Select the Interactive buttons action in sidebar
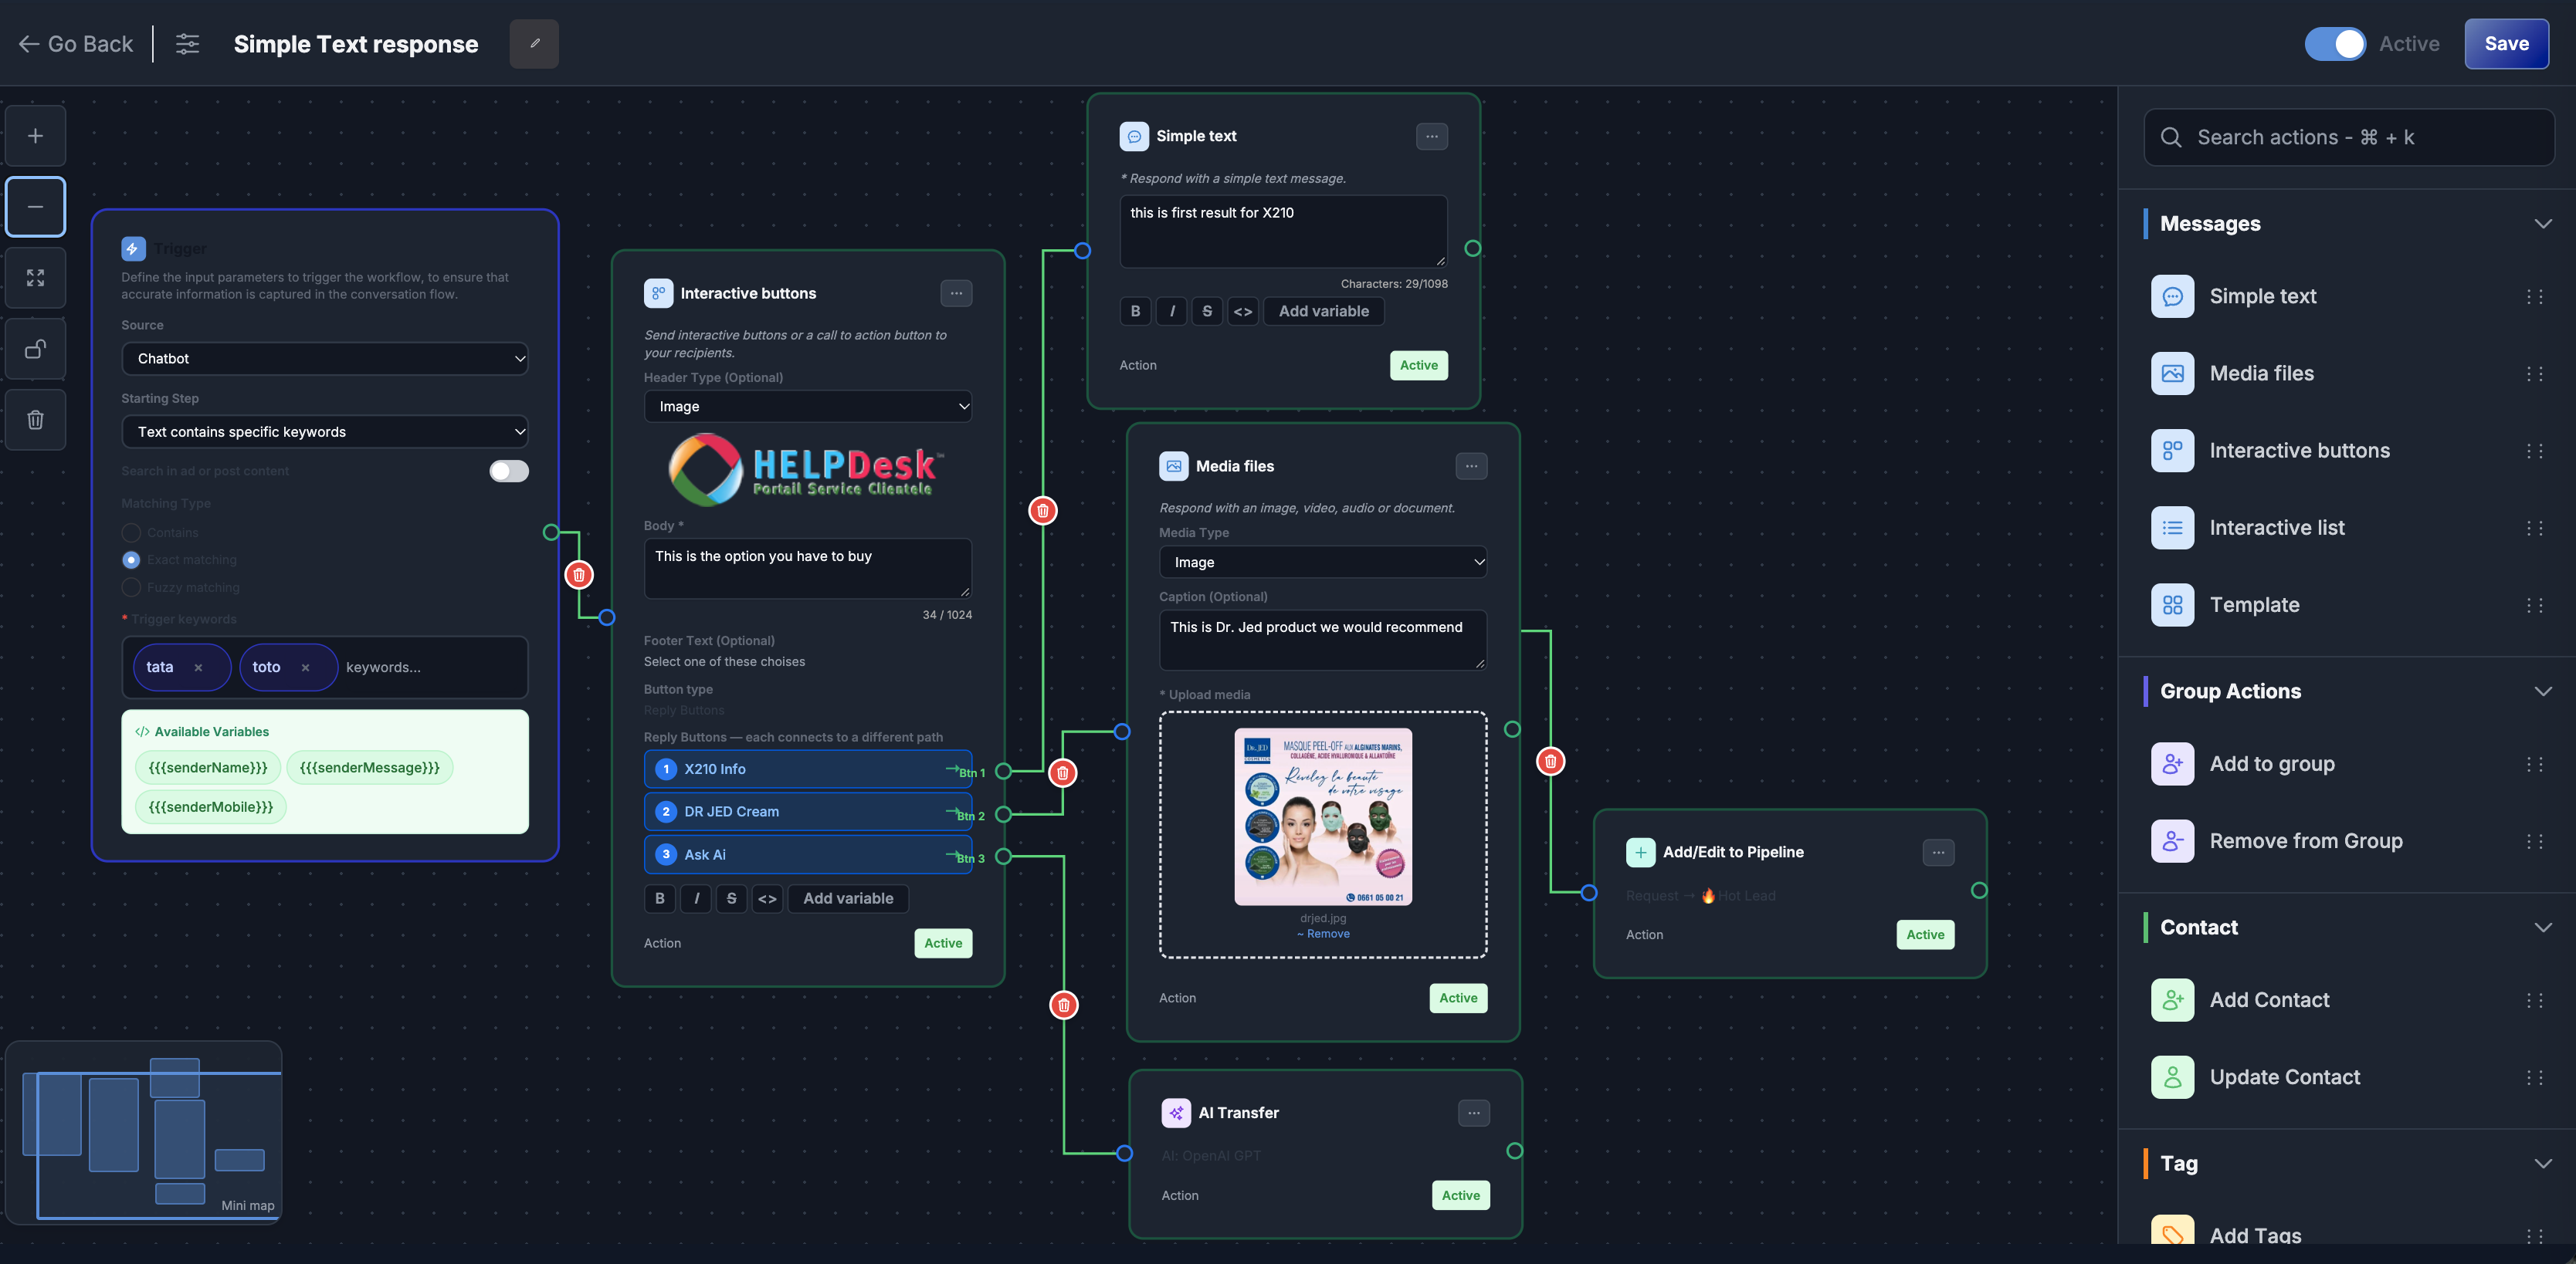Screen dimensions: 2576x1264 click(2347, 451)
